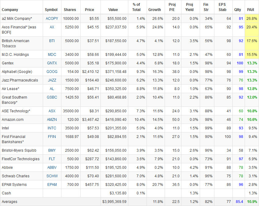The height and width of the screenshot is (206, 259).
Task: Click the total value $3,995,369.59
Action: [114, 202]
